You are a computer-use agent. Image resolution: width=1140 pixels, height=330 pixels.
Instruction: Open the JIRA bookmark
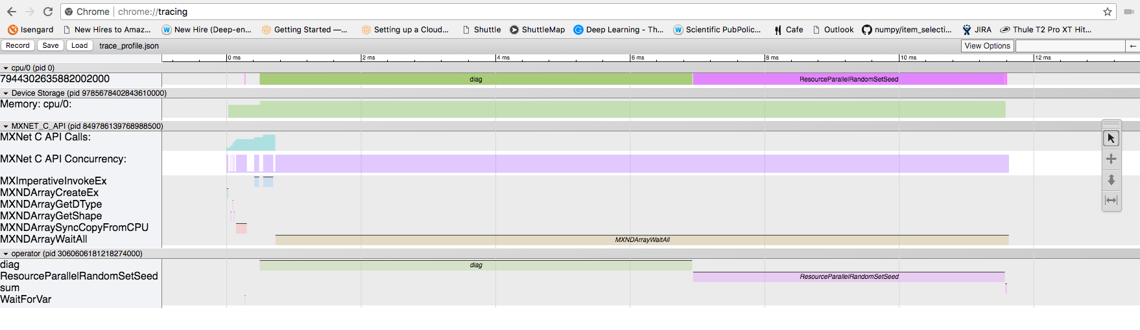point(977,30)
